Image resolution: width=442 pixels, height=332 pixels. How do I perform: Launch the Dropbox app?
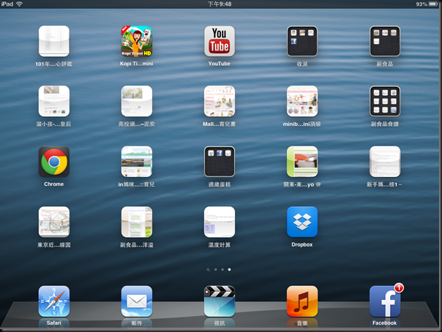(302, 222)
